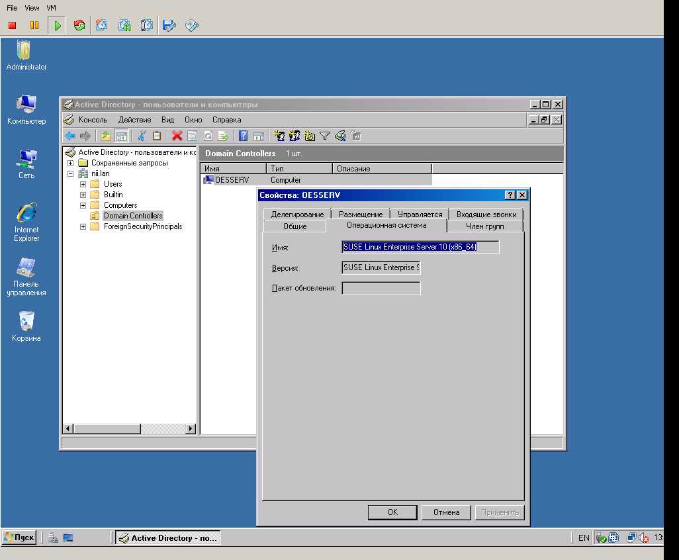Click the Active Directory taskbar button
The image size is (679, 560).
(x=169, y=537)
